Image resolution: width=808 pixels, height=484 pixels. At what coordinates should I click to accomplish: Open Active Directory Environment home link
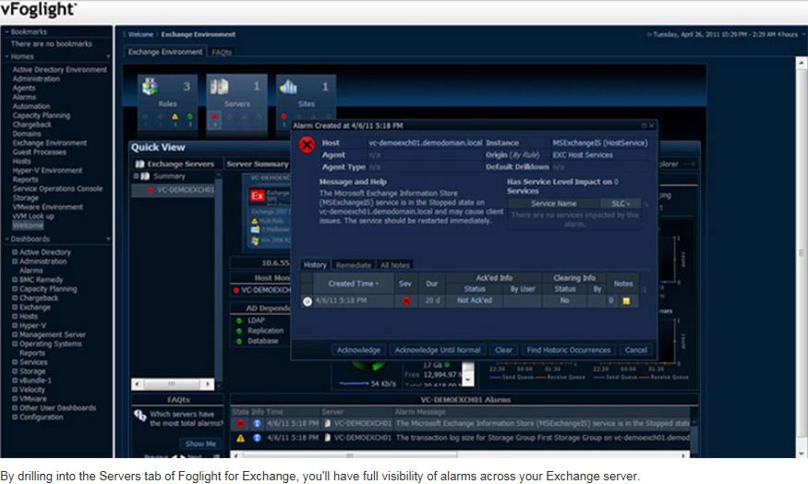pos(60,69)
